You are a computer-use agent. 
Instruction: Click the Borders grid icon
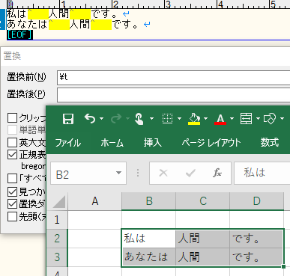click(167, 119)
